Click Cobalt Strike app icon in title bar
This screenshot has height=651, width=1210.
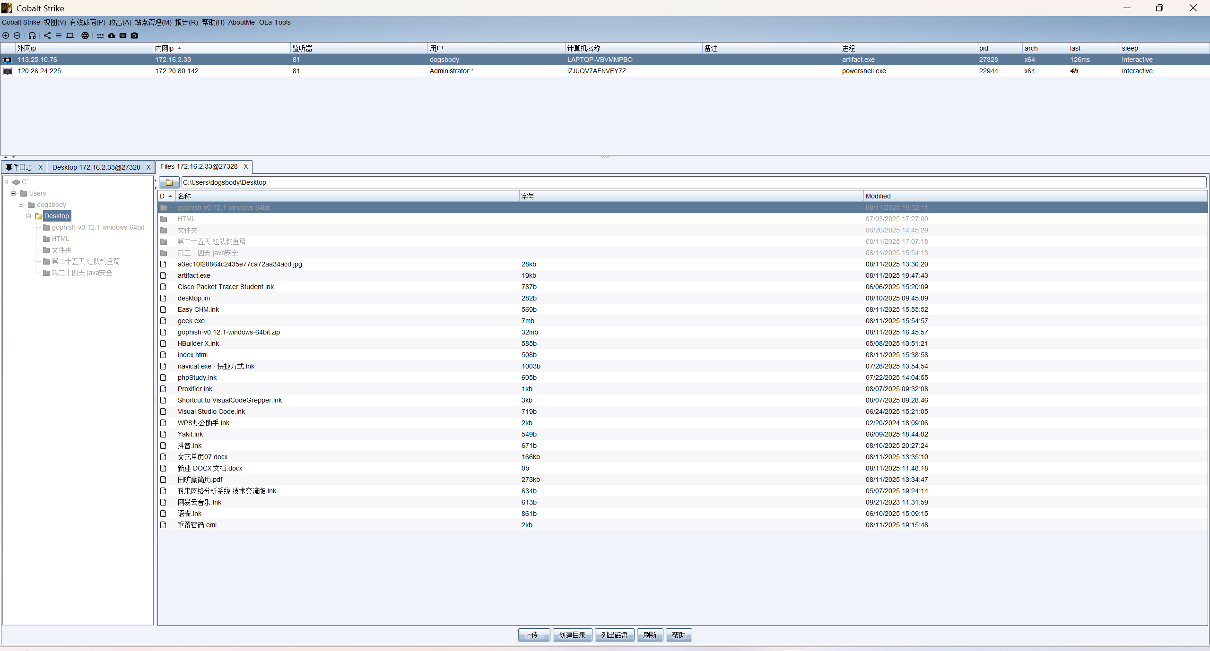tap(7, 8)
